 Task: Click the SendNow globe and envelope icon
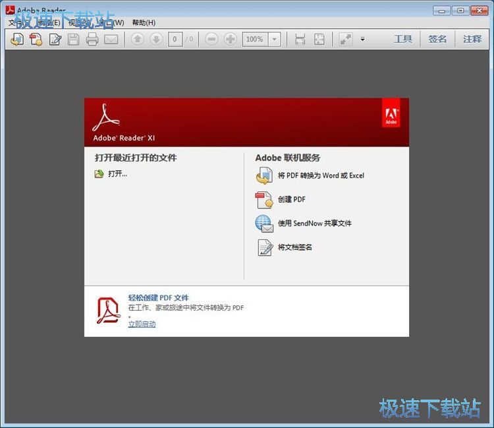(264, 224)
